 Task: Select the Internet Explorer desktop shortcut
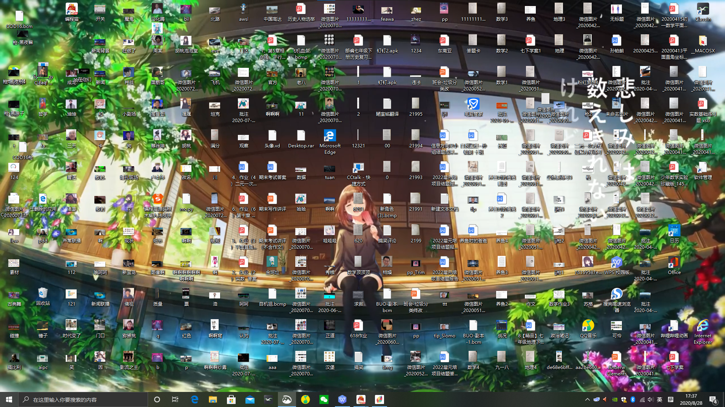click(703, 332)
